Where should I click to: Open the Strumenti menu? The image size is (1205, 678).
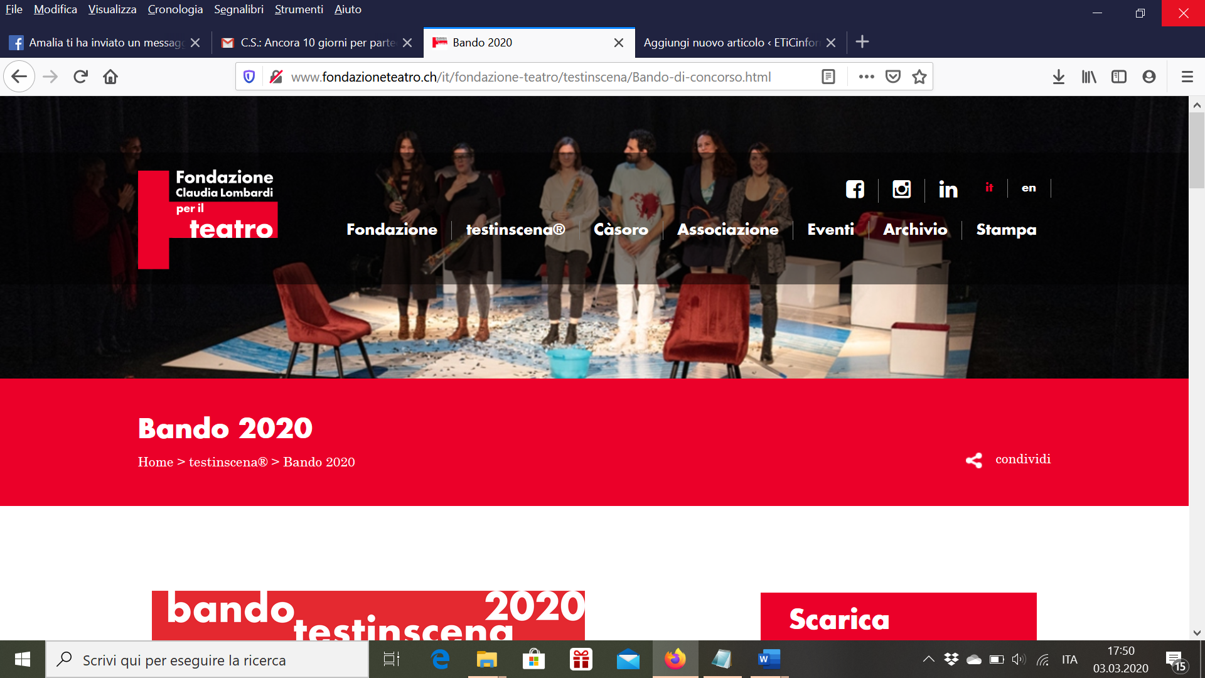(299, 9)
